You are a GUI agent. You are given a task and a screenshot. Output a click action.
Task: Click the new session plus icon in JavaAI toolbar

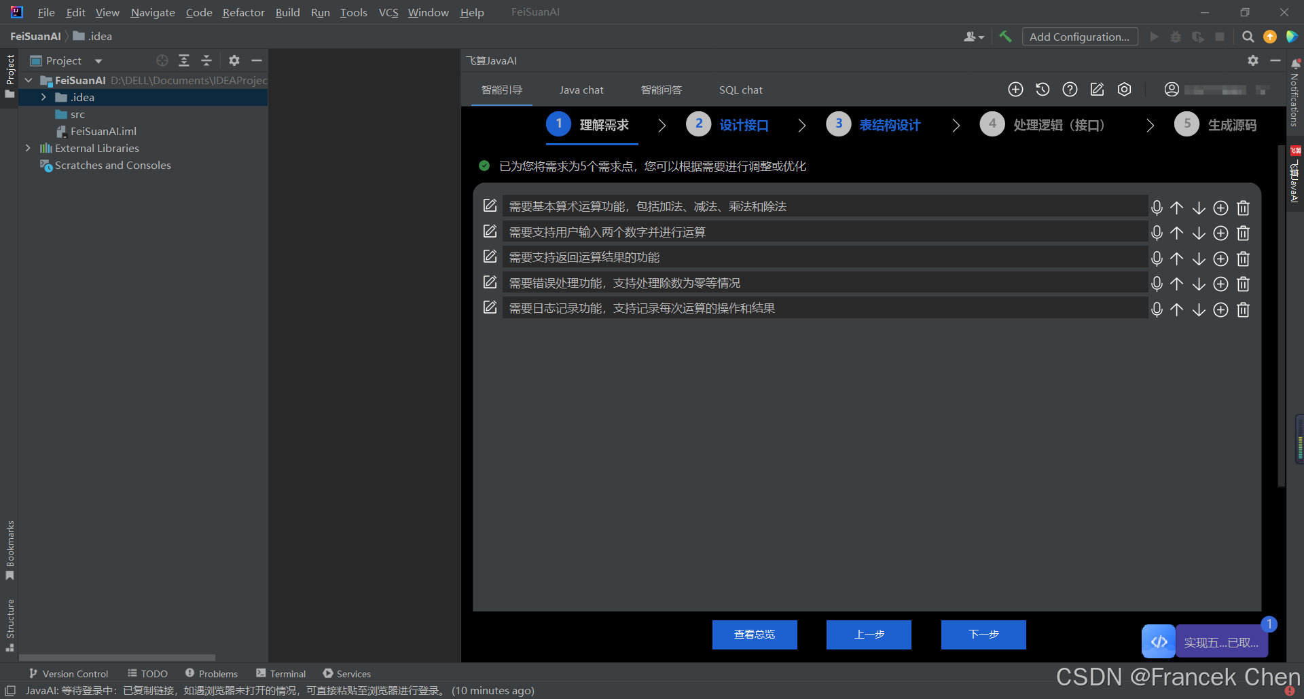coord(1015,90)
